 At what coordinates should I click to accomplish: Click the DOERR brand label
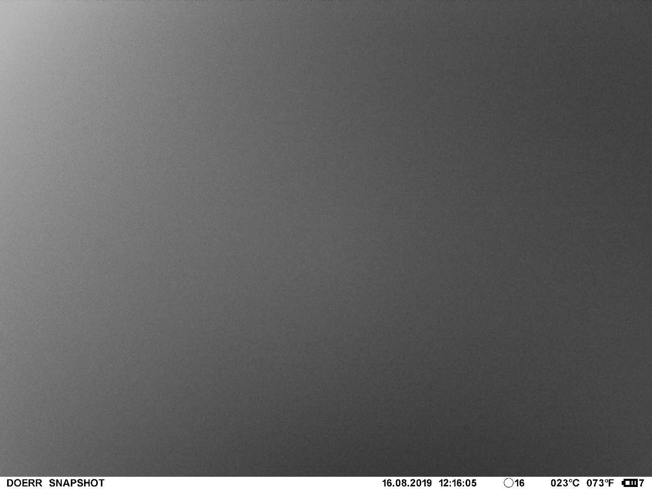point(24,483)
